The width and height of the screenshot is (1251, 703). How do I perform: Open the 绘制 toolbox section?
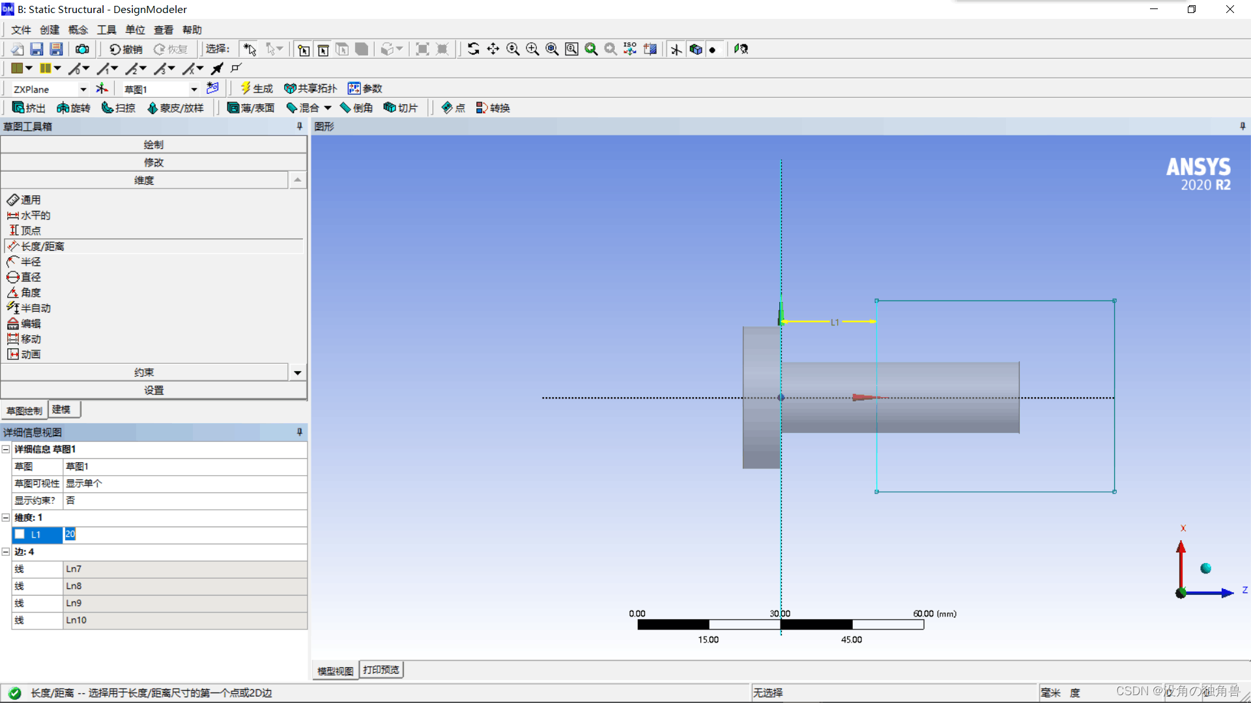coord(154,145)
